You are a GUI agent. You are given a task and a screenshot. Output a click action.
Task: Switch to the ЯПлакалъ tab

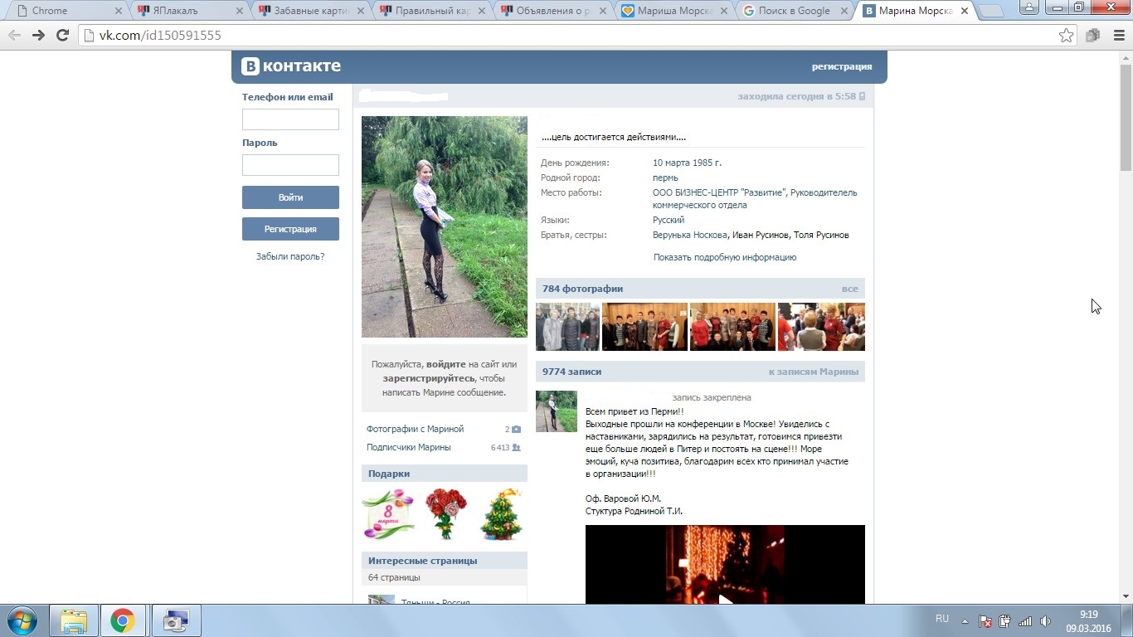(187, 12)
